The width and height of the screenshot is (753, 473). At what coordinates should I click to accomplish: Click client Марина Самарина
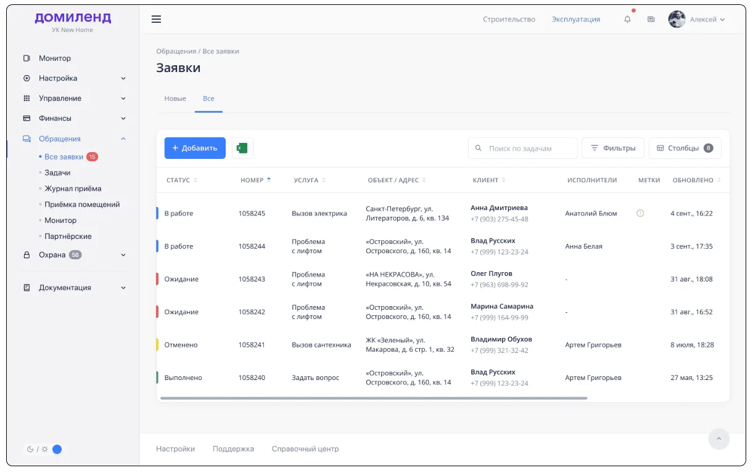coord(502,306)
